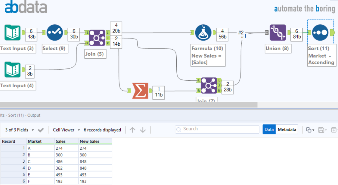Switch results view to Data
The image size is (338, 185).
(269, 129)
